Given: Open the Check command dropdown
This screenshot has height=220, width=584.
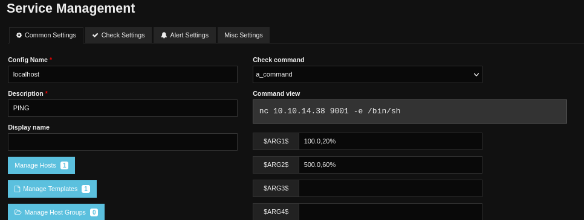Looking at the screenshot, I should coord(367,74).
